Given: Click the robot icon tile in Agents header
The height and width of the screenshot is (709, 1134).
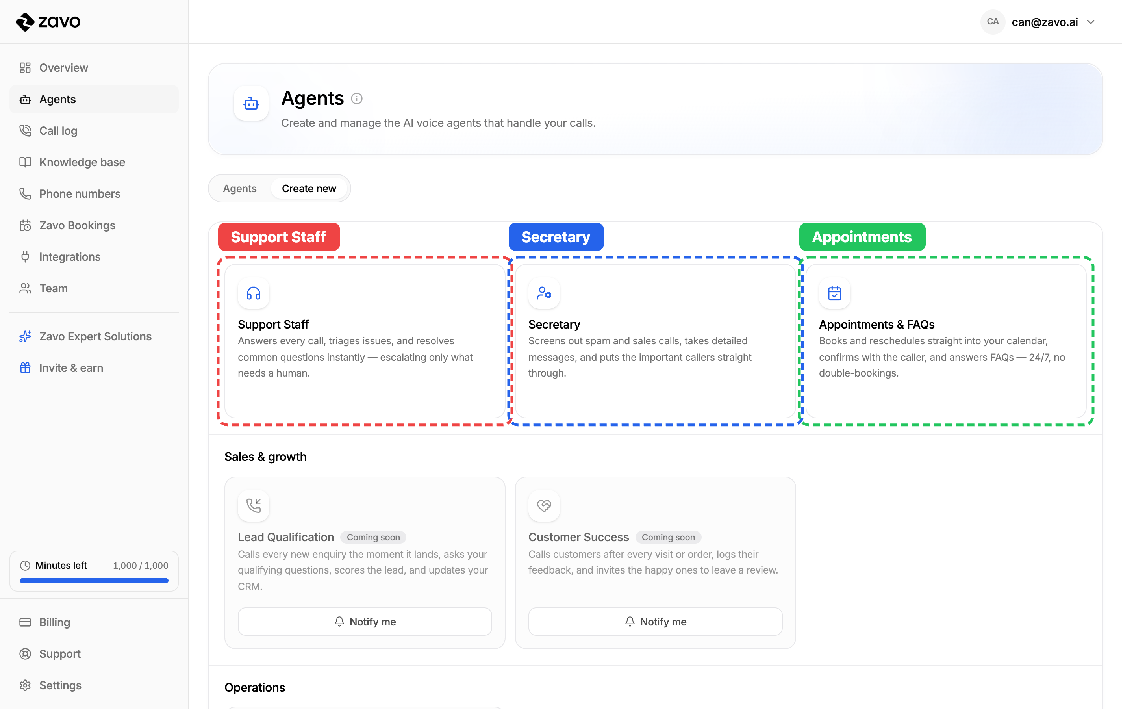Looking at the screenshot, I should [x=251, y=103].
